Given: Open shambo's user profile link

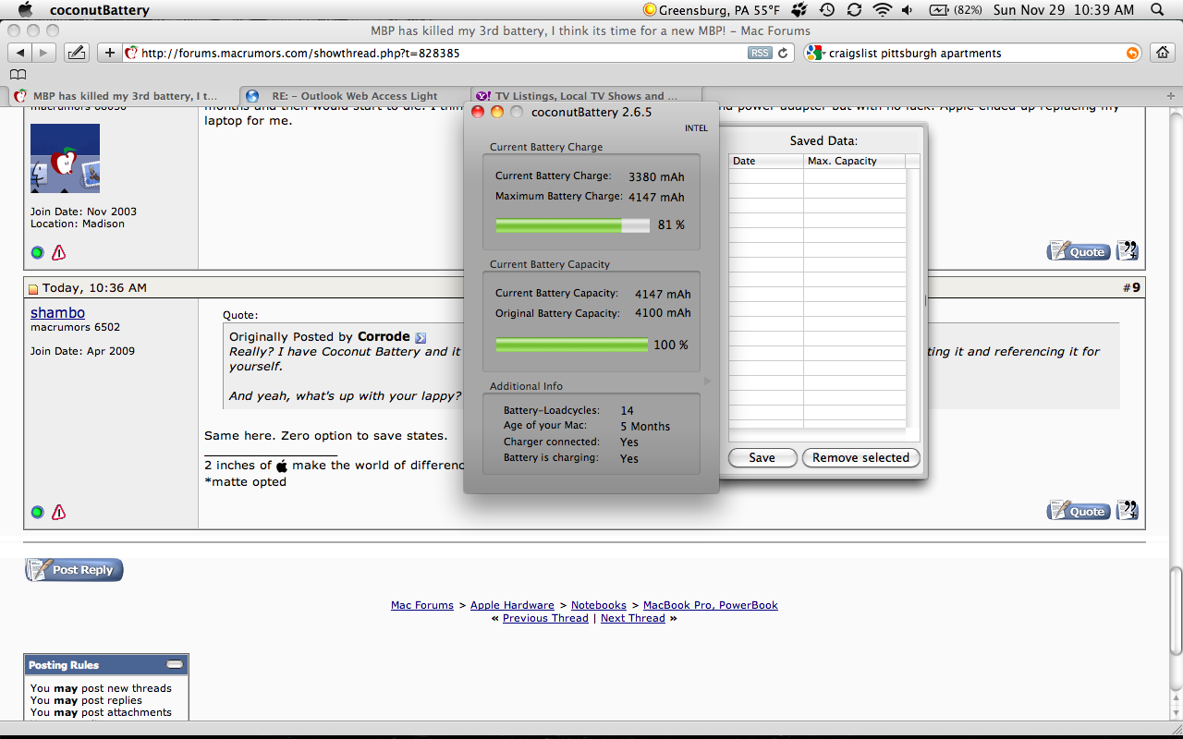Looking at the screenshot, I should 57,312.
